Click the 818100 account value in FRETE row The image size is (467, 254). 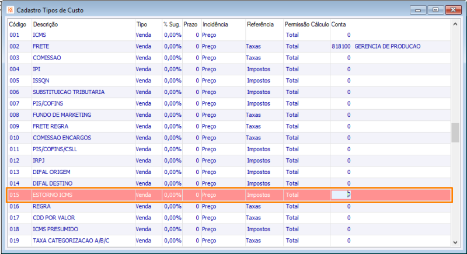click(341, 47)
